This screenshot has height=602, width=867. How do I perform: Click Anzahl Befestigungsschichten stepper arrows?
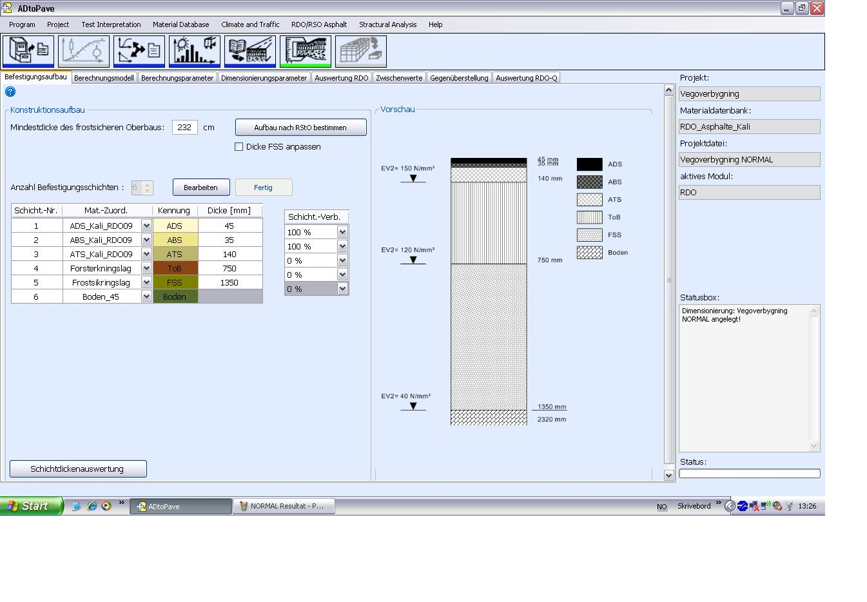tap(148, 188)
